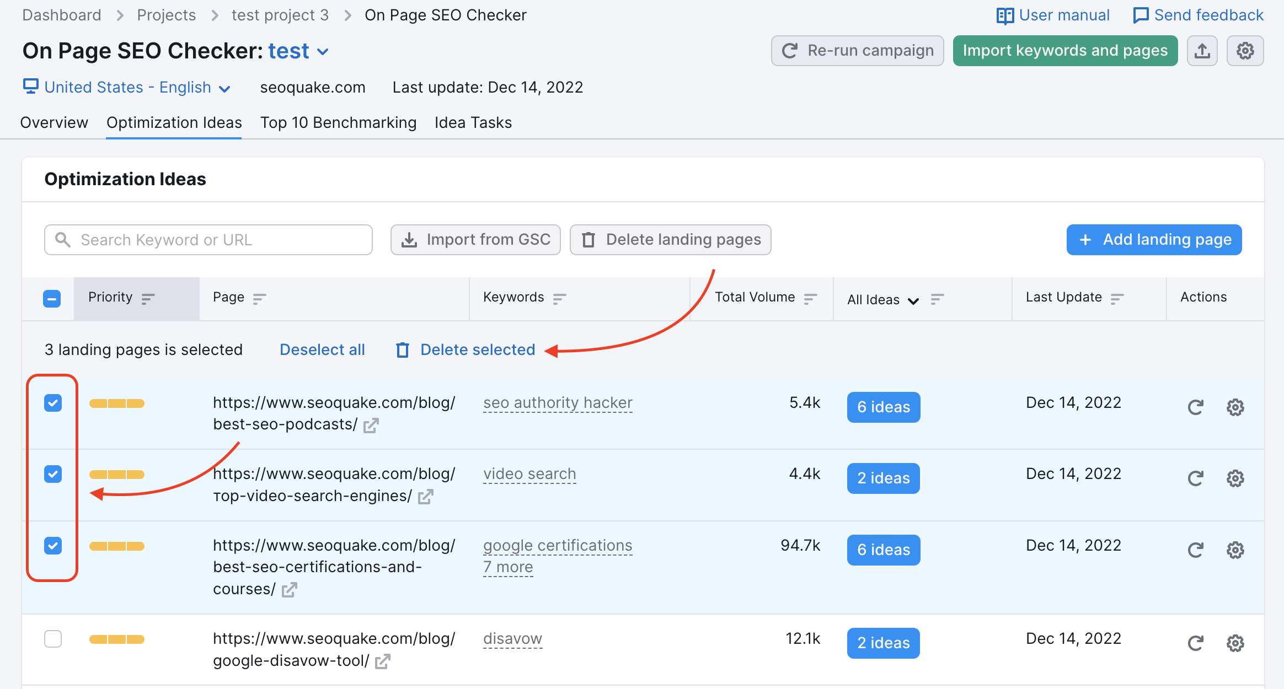Viewport: 1284px width, 689px height.
Task: Open 2 ideas for google-disavow-tool
Action: click(884, 643)
